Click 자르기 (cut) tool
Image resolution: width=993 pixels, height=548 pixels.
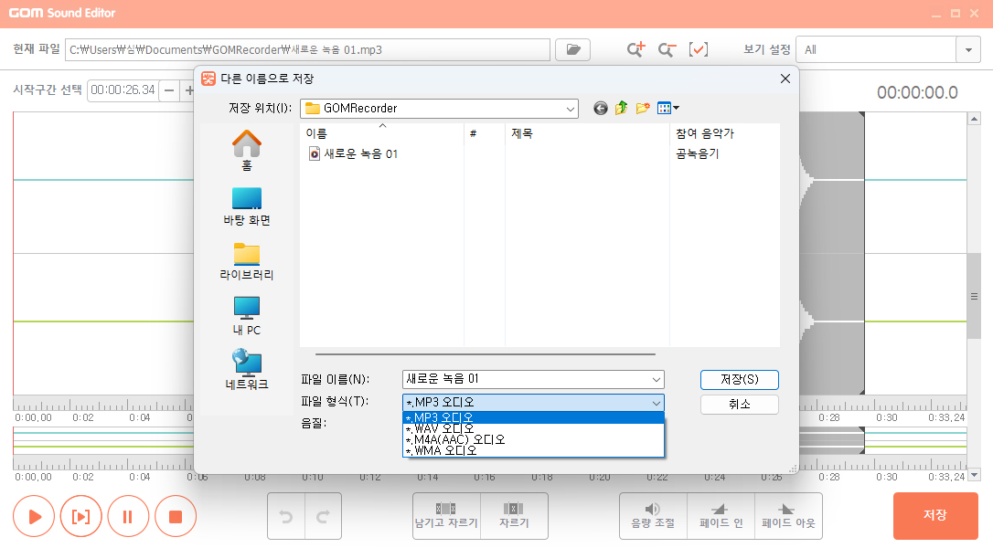pos(514,516)
